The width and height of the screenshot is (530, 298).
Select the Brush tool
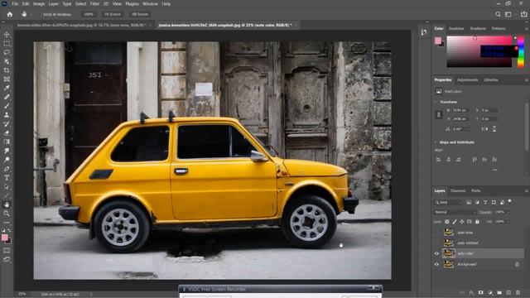7,106
